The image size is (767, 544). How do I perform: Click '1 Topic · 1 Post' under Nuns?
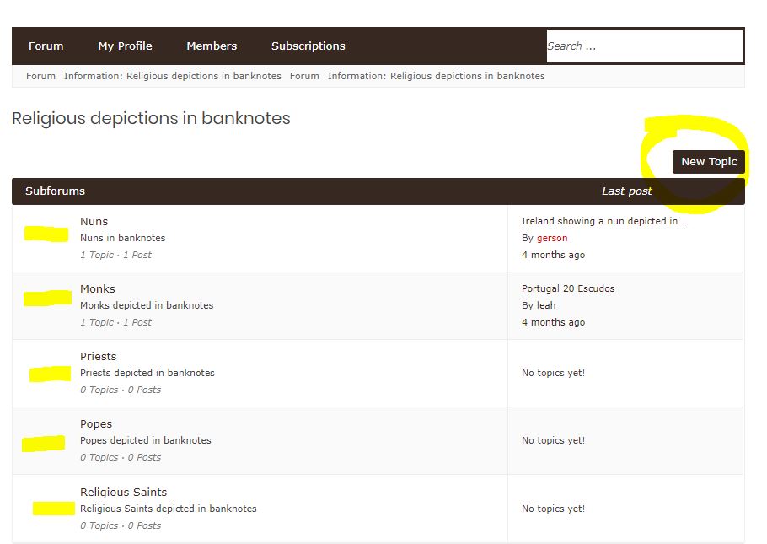116,255
